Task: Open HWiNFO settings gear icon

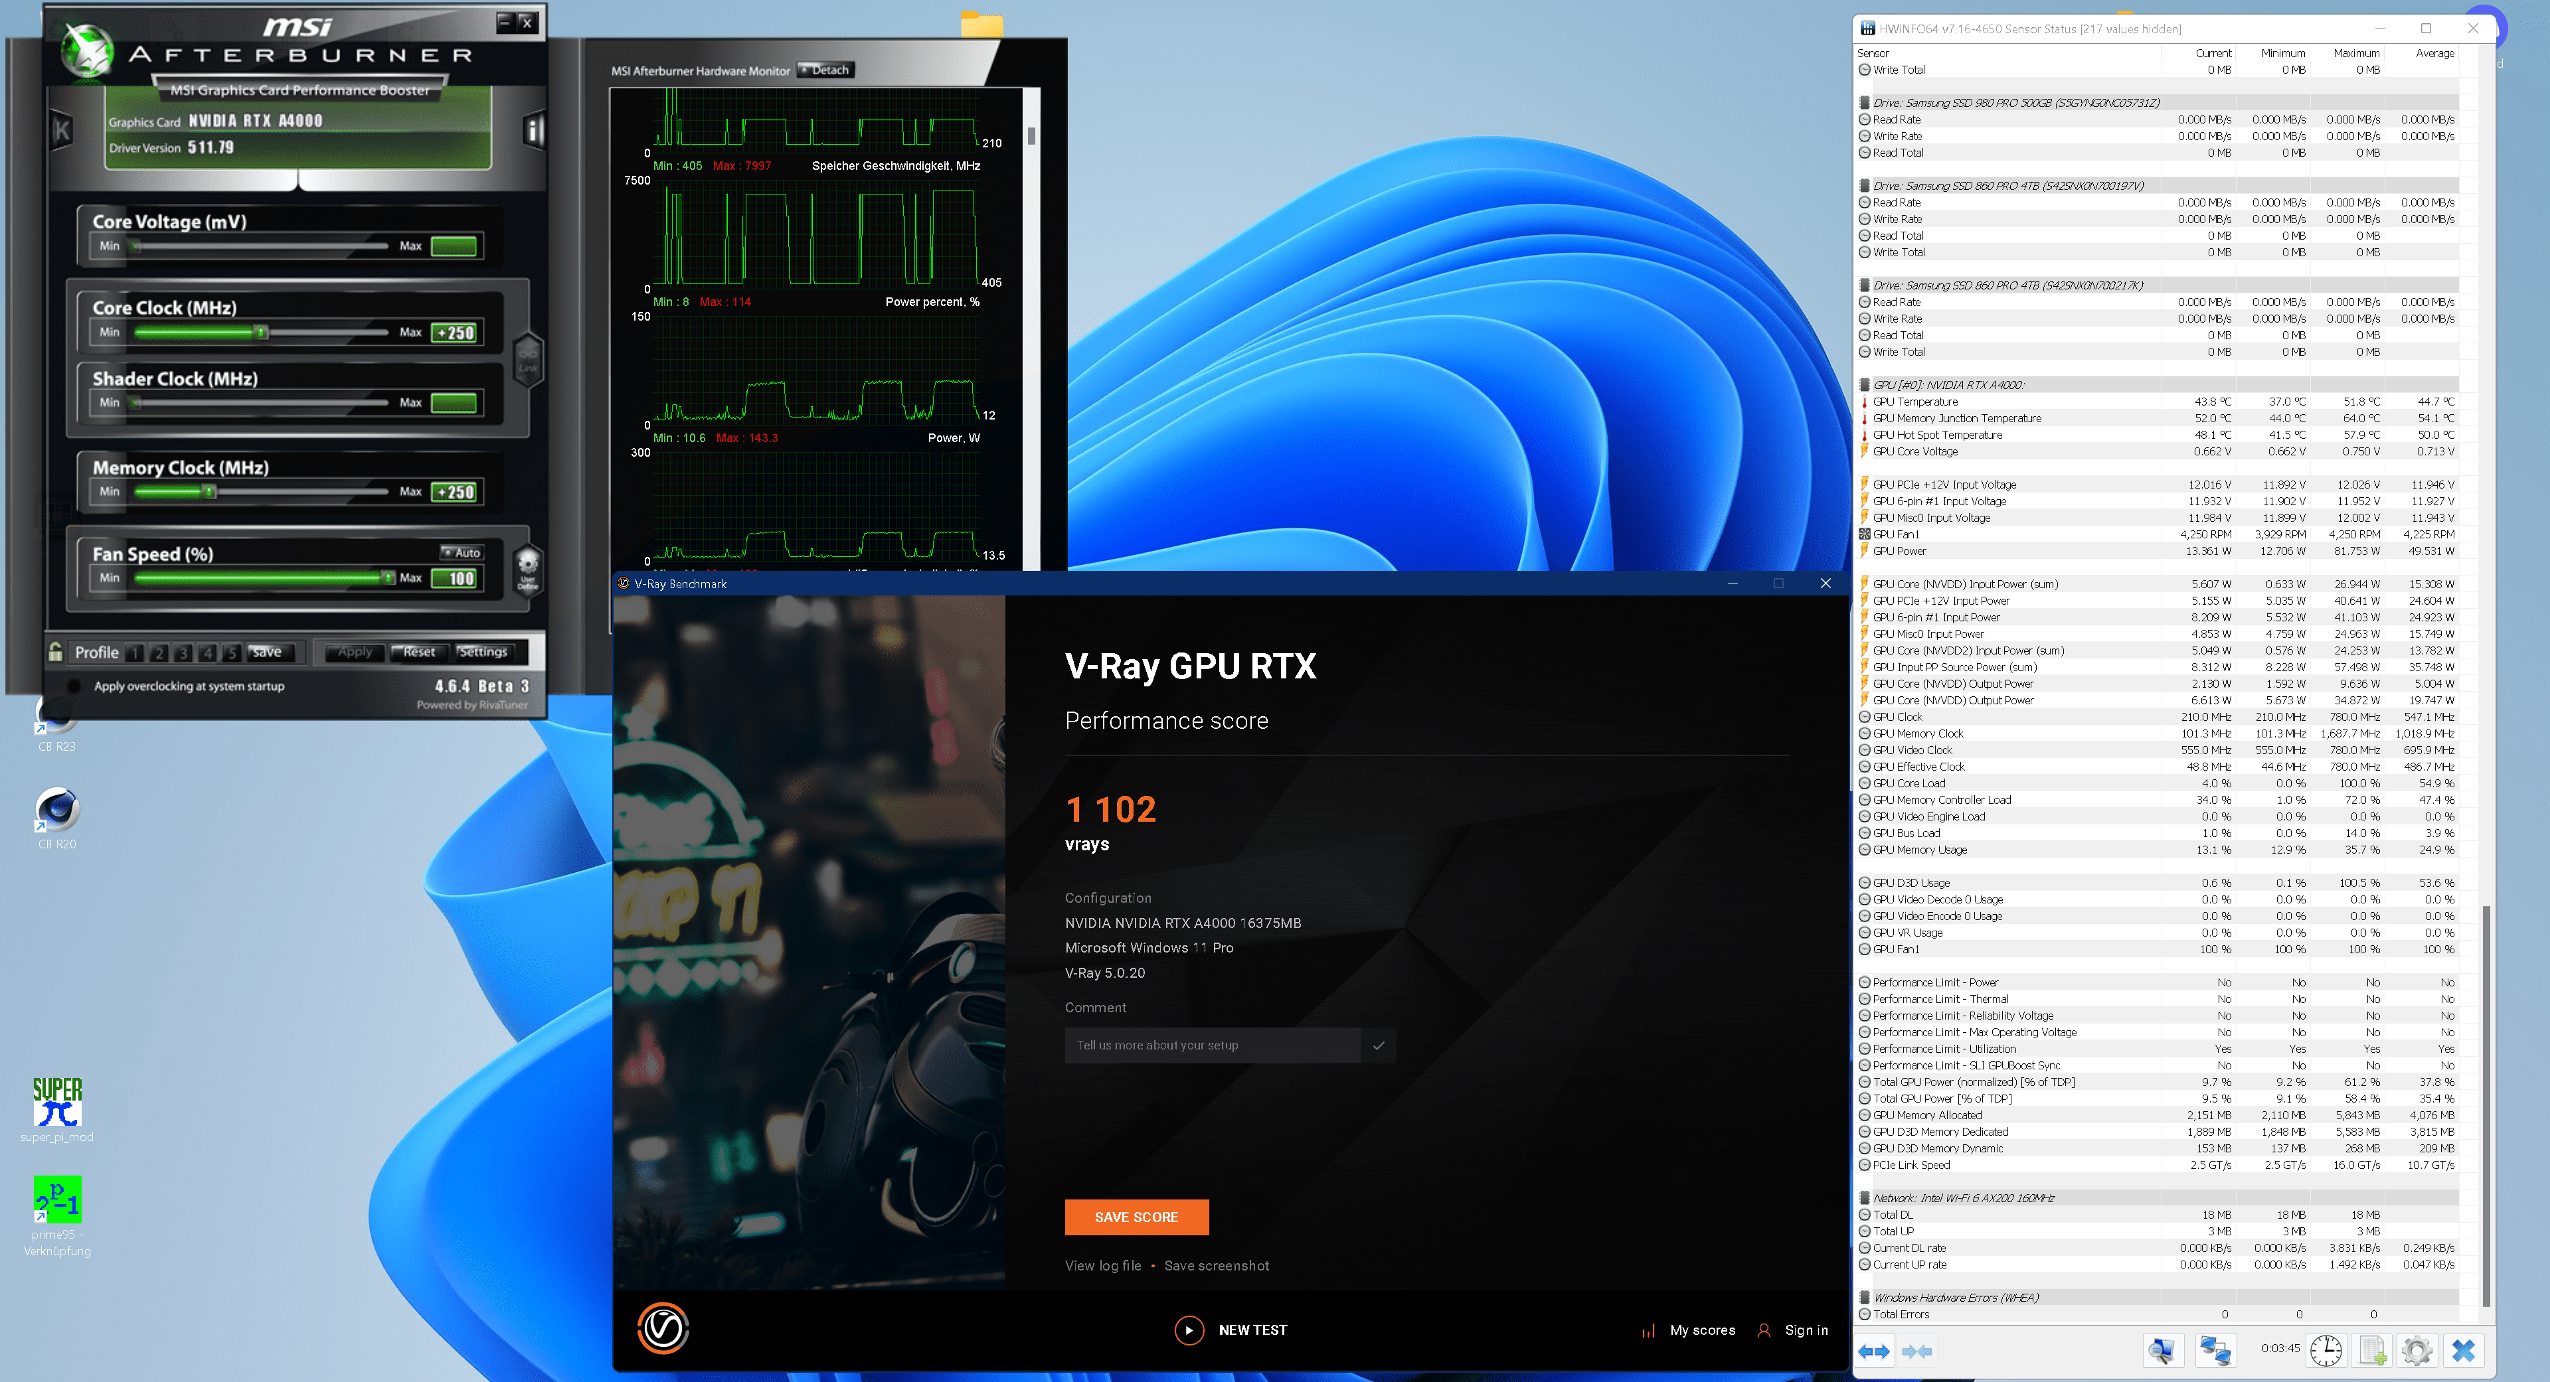Action: coord(2417,1351)
